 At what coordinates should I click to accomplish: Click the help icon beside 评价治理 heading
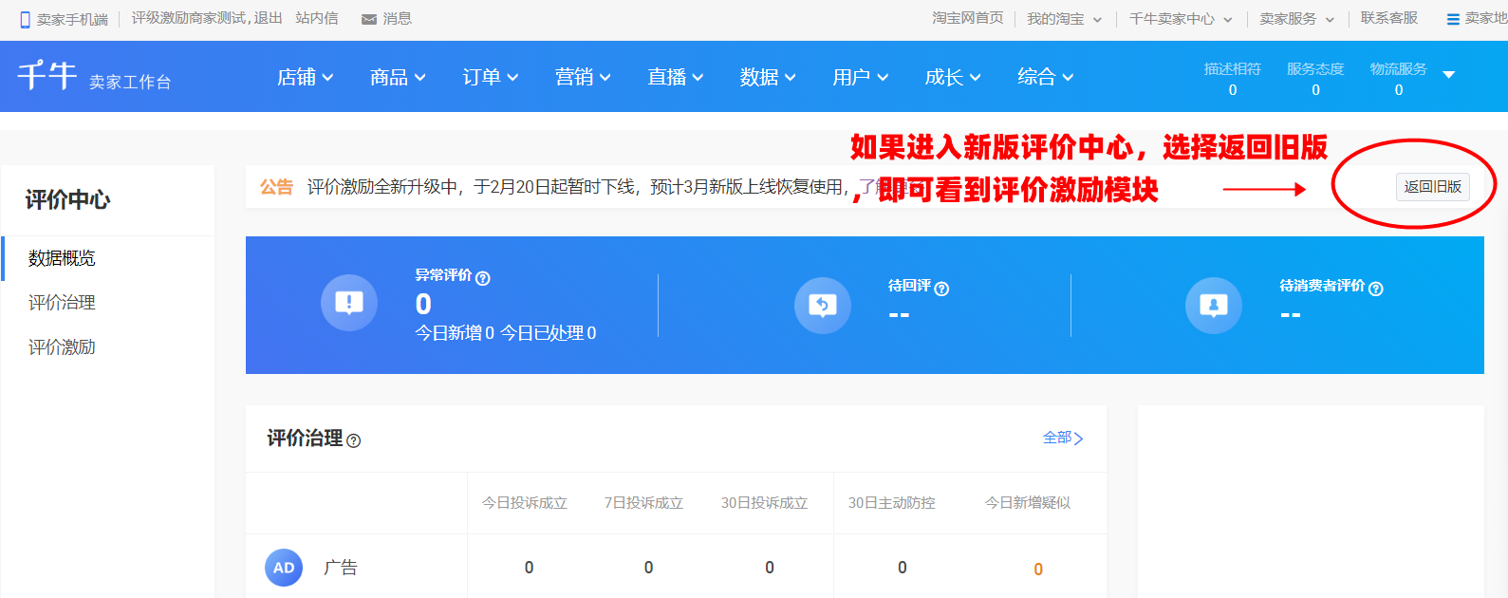tap(354, 440)
